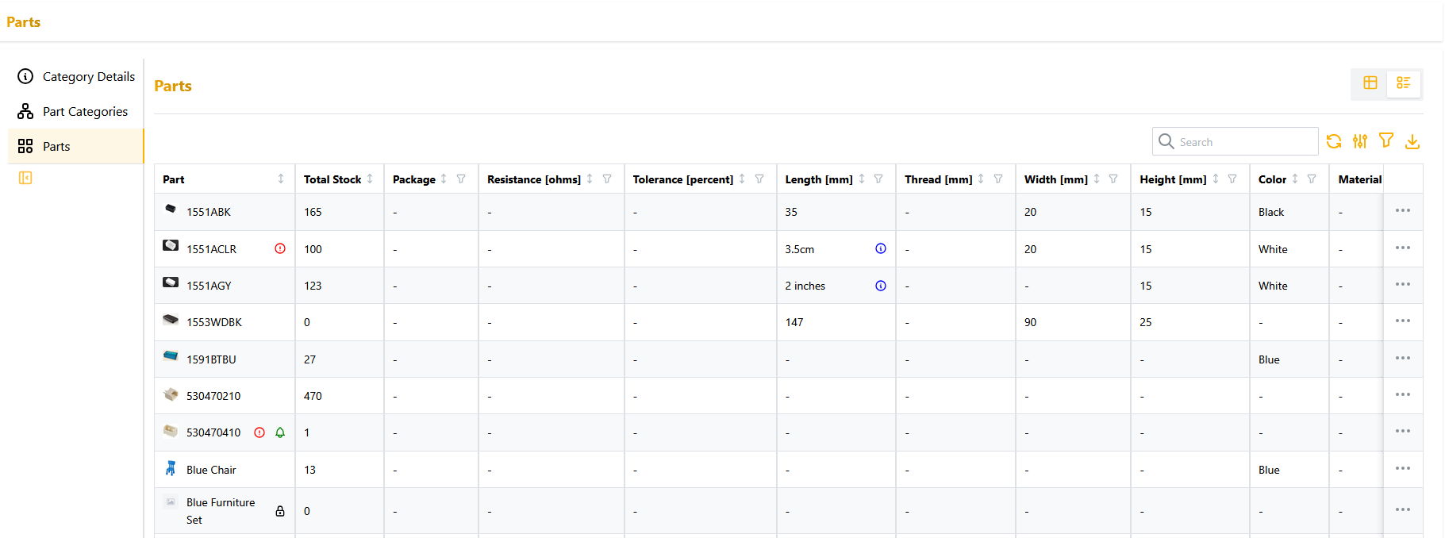Sort by Length [mm] column

[862, 179]
